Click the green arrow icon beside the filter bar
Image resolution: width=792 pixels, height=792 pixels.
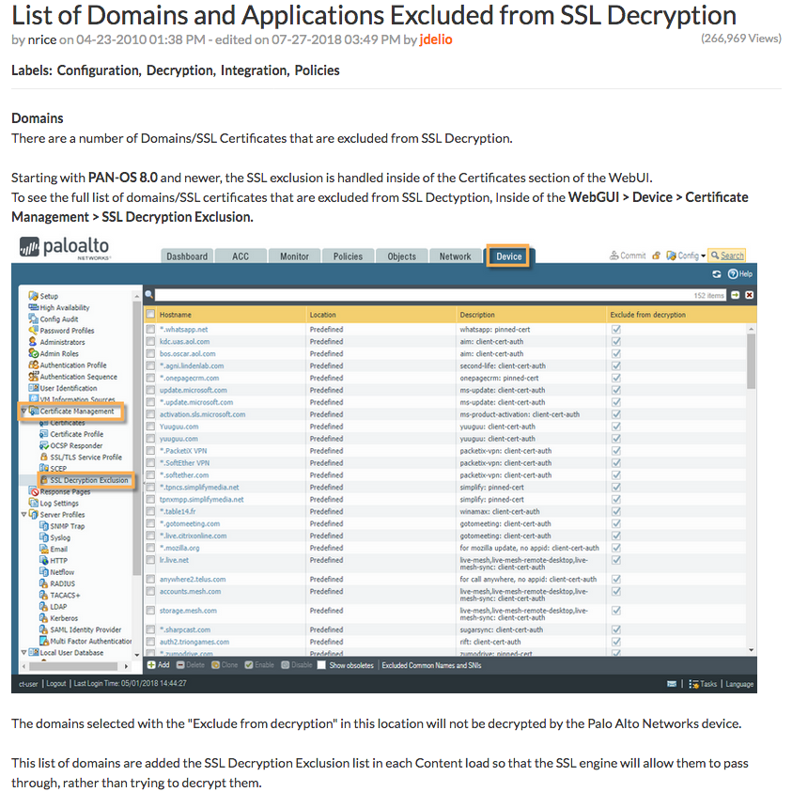[736, 295]
